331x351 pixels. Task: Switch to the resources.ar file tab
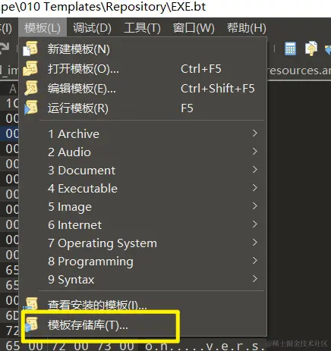299,71
